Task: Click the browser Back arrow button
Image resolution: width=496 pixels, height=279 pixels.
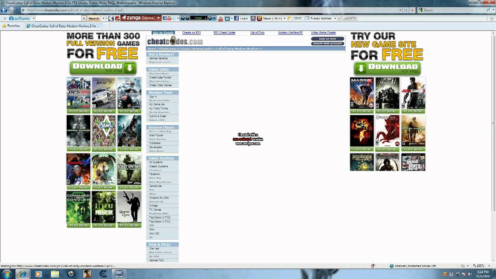Action: [x=4, y=10]
